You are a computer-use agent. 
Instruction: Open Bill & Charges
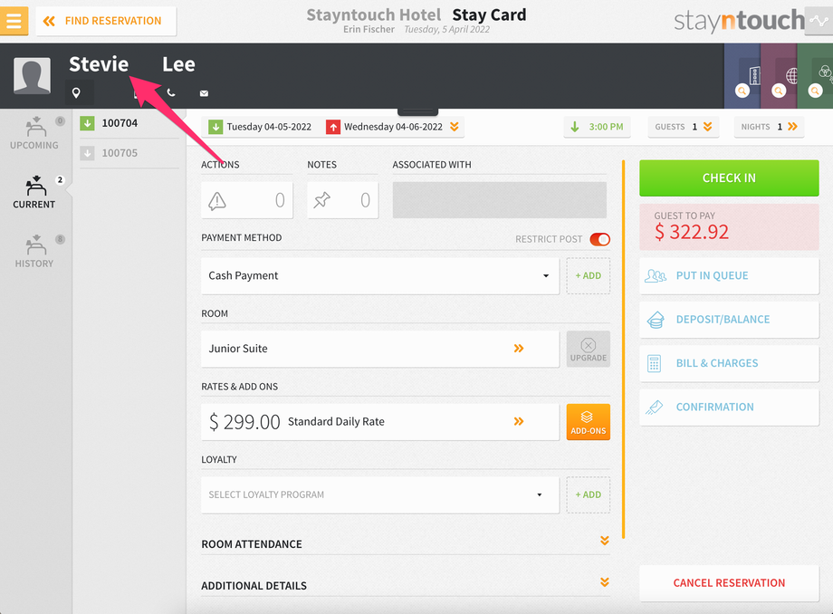(x=729, y=363)
